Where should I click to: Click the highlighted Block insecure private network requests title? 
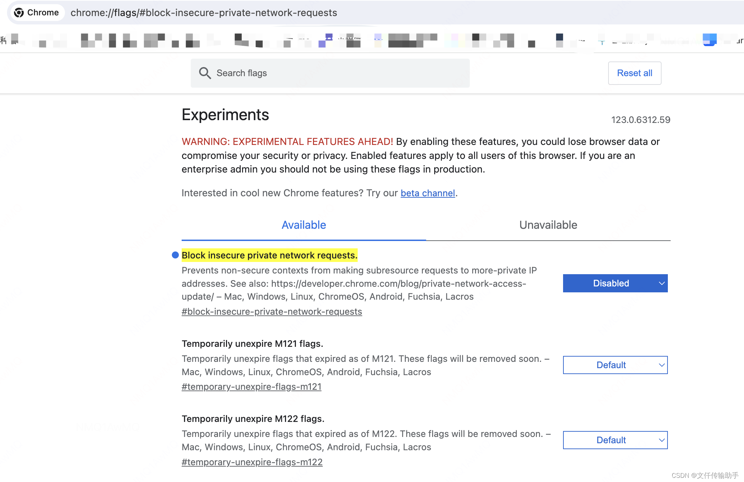pos(269,255)
